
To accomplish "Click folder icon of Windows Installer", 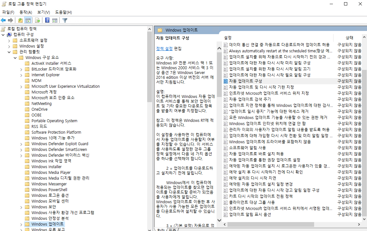I will 27,167.
